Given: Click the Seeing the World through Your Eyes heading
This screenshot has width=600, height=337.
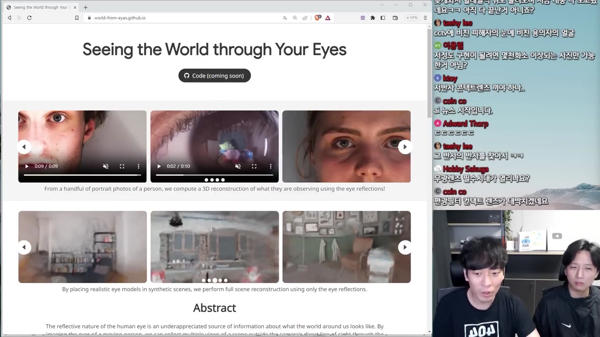Looking at the screenshot, I should pyautogui.click(x=214, y=49).
